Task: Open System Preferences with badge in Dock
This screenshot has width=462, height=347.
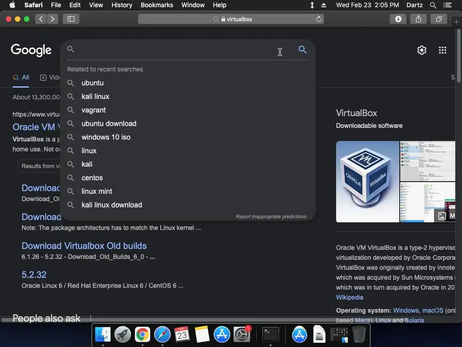Action: coord(242,335)
